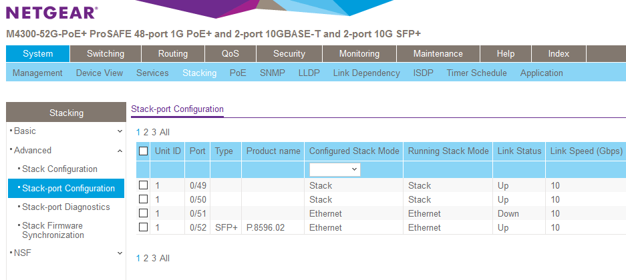Viewport: 626px width, 280px height.
Task: Click the Link Status column header
Action: [x=519, y=151]
